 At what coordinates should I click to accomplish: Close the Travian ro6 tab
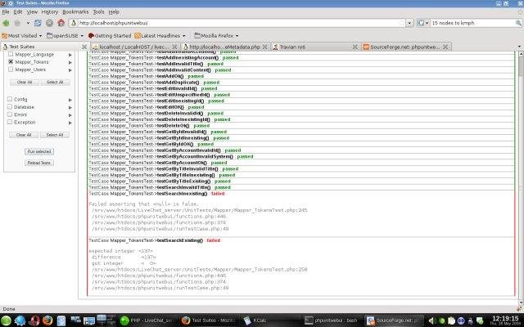tap(355, 47)
